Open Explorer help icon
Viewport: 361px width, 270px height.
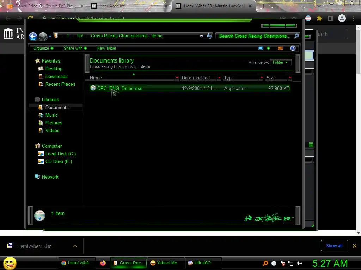(293, 48)
